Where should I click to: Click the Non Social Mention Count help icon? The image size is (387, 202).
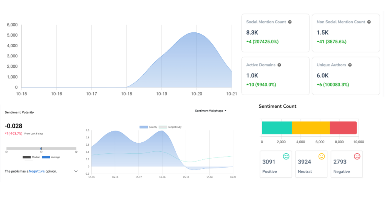[369, 22]
